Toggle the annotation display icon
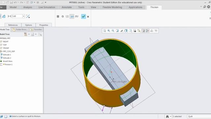This screenshot has width=211, height=119. point(143,31)
